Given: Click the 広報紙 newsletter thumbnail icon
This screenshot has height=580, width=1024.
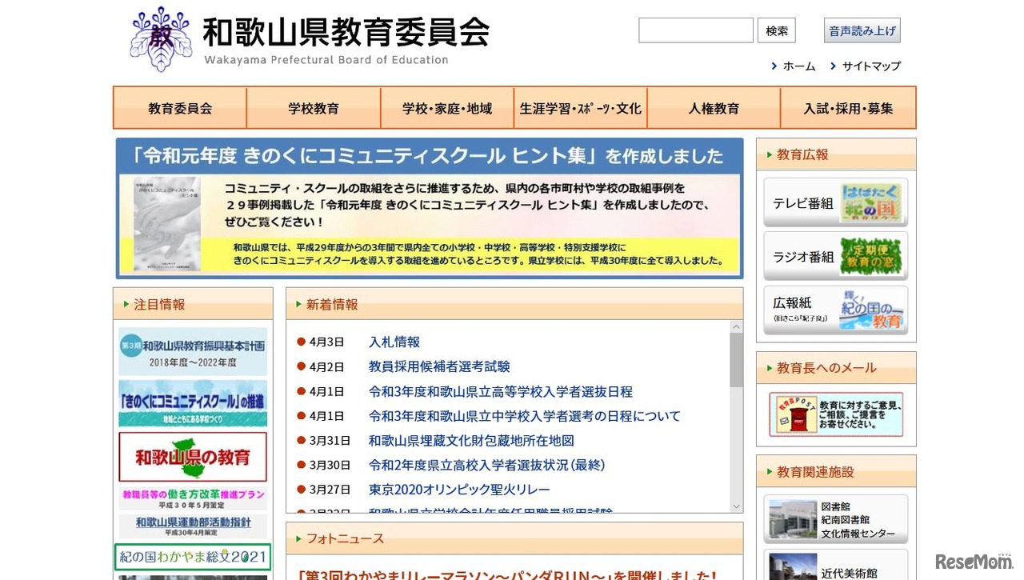Looking at the screenshot, I should pyautogui.click(x=873, y=311).
